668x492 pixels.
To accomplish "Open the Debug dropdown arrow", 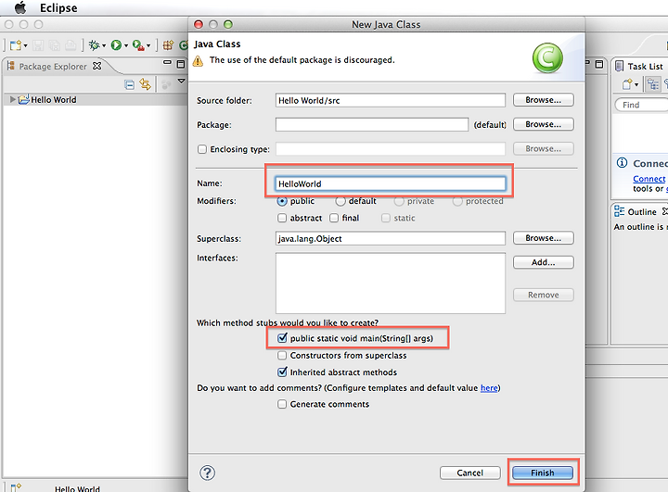I will [104, 45].
